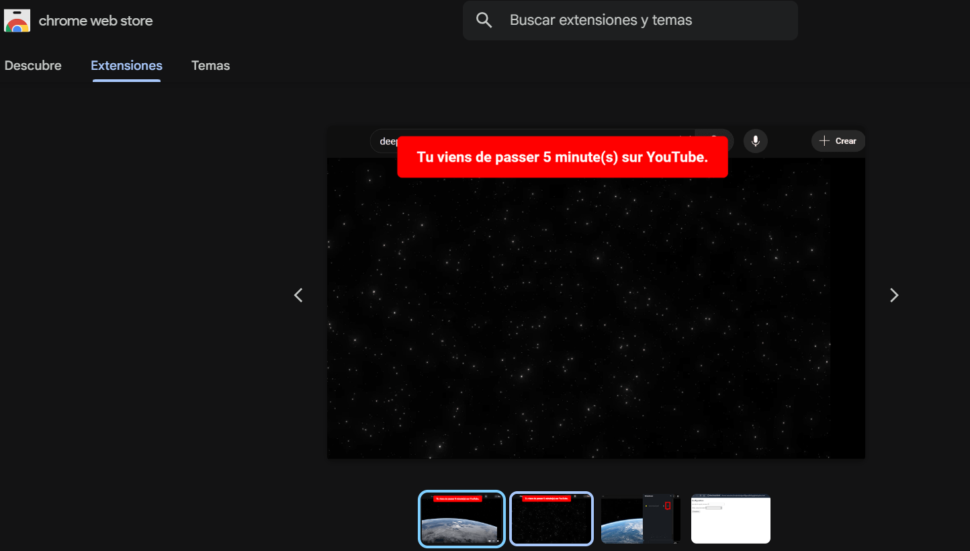Click the "chrome web store" title text
970x551 pixels.
[x=95, y=21]
